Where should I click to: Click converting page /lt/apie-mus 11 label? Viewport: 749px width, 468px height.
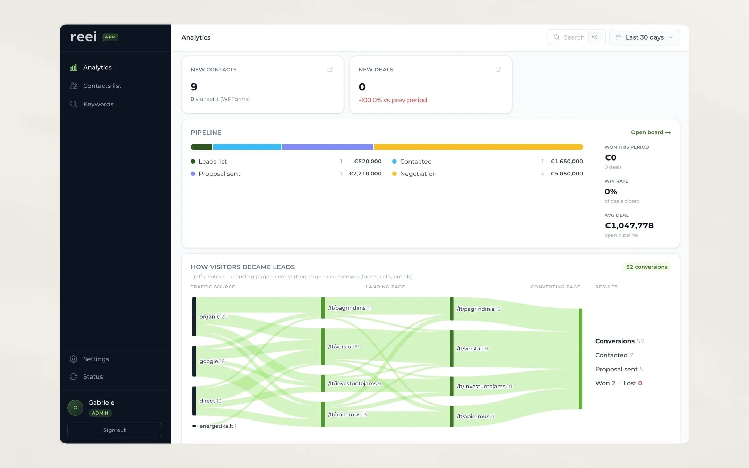(475, 416)
